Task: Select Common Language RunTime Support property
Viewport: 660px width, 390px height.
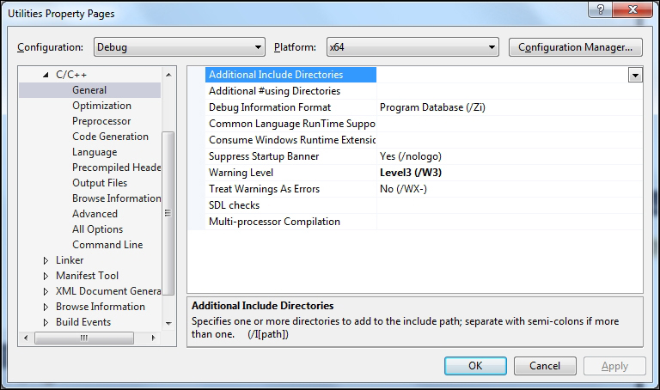Action: pos(290,124)
